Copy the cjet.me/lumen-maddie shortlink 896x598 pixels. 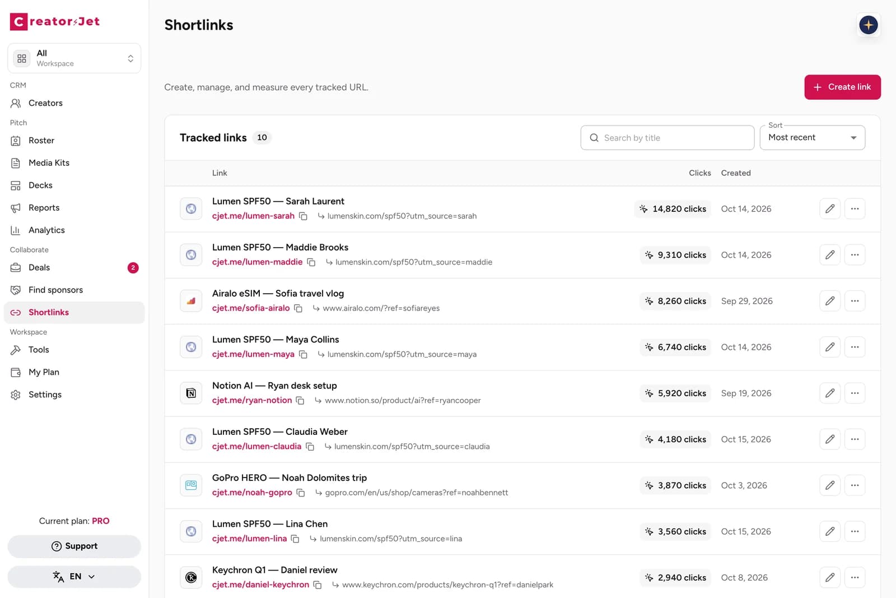tap(311, 262)
